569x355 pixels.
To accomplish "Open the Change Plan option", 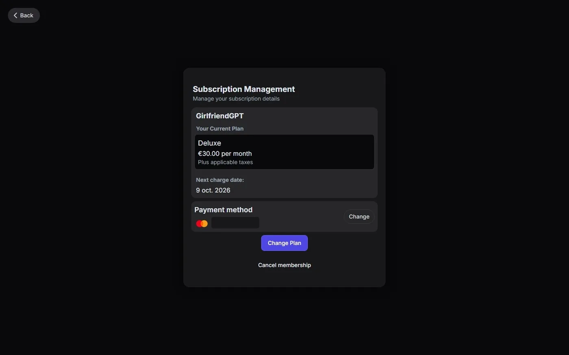I will pyautogui.click(x=284, y=243).
